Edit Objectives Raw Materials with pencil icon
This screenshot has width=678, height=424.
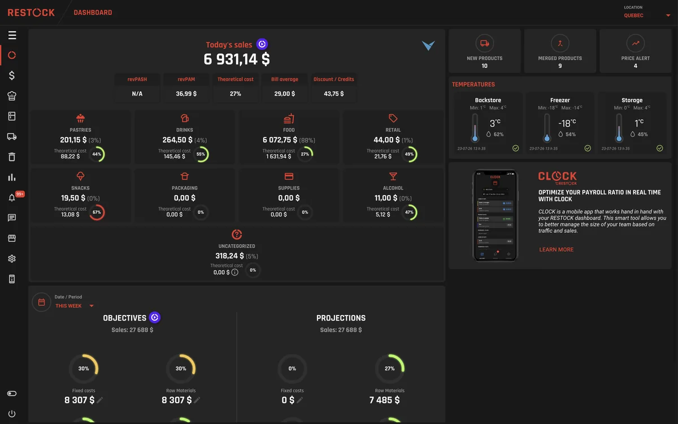(x=197, y=400)
